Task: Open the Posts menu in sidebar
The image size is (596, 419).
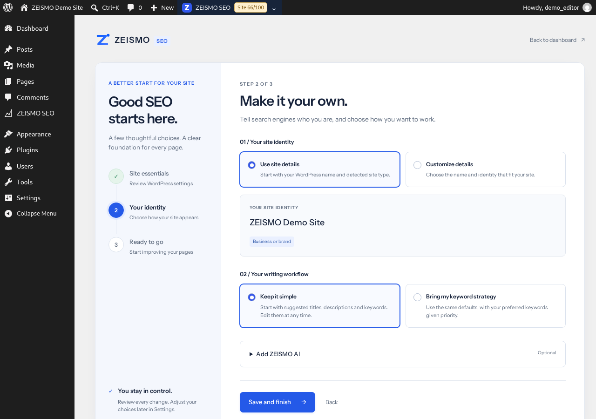Action: point(37,49)
